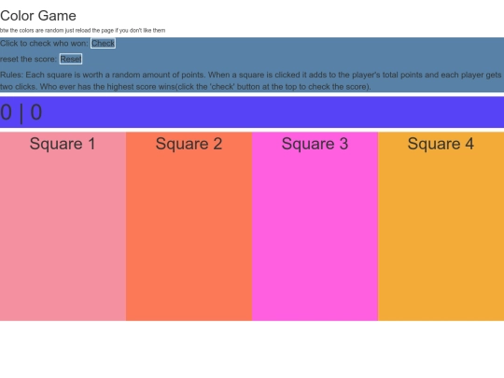
Task: Click the first player's score of 0
Action: 7,113
